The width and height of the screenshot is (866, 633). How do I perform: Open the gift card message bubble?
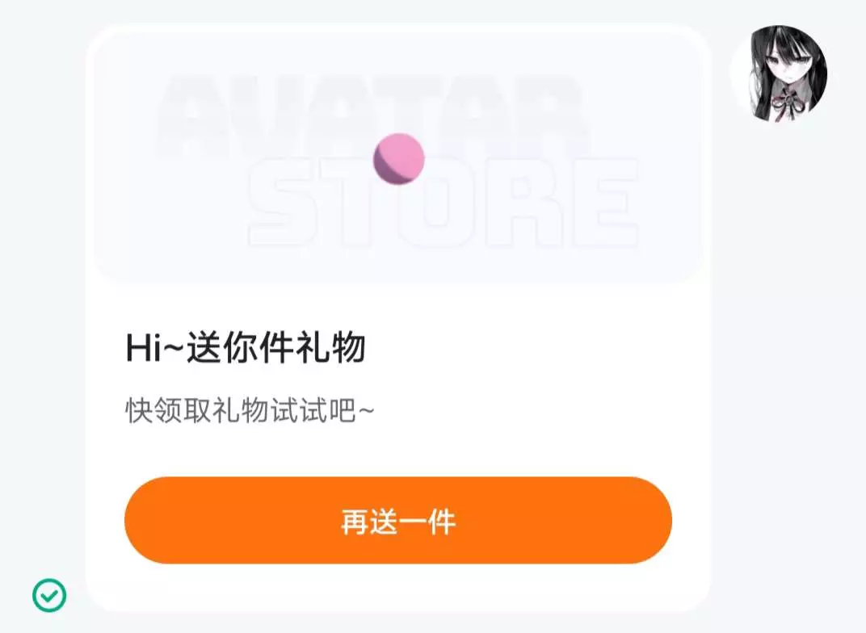point(398,318)
